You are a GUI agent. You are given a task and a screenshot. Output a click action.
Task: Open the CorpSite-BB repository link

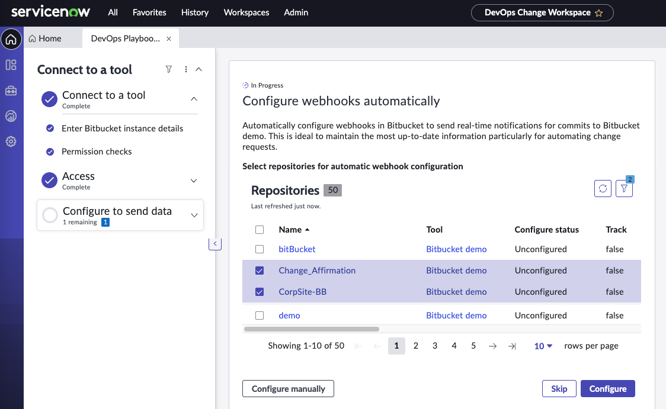coord(302,292)
